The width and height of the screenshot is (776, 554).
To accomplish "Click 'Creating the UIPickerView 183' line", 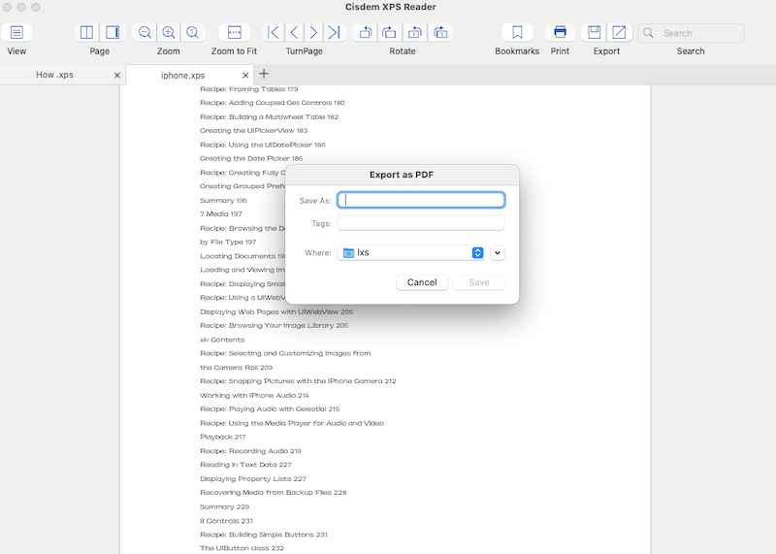I will [x=253, y=131].
